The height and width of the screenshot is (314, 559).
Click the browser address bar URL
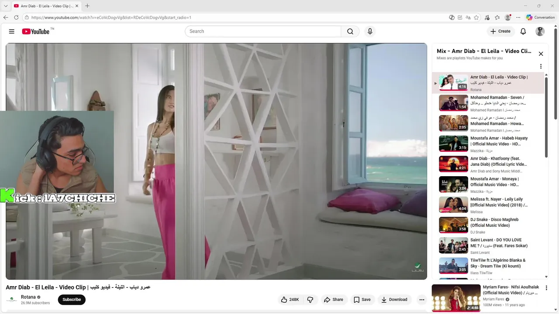click(111, 17)
